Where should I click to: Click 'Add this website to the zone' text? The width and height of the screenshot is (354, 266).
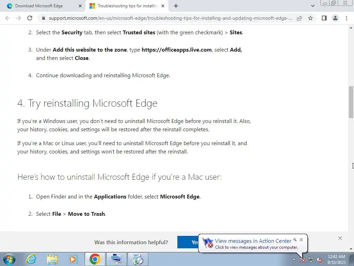click(90, 50)
